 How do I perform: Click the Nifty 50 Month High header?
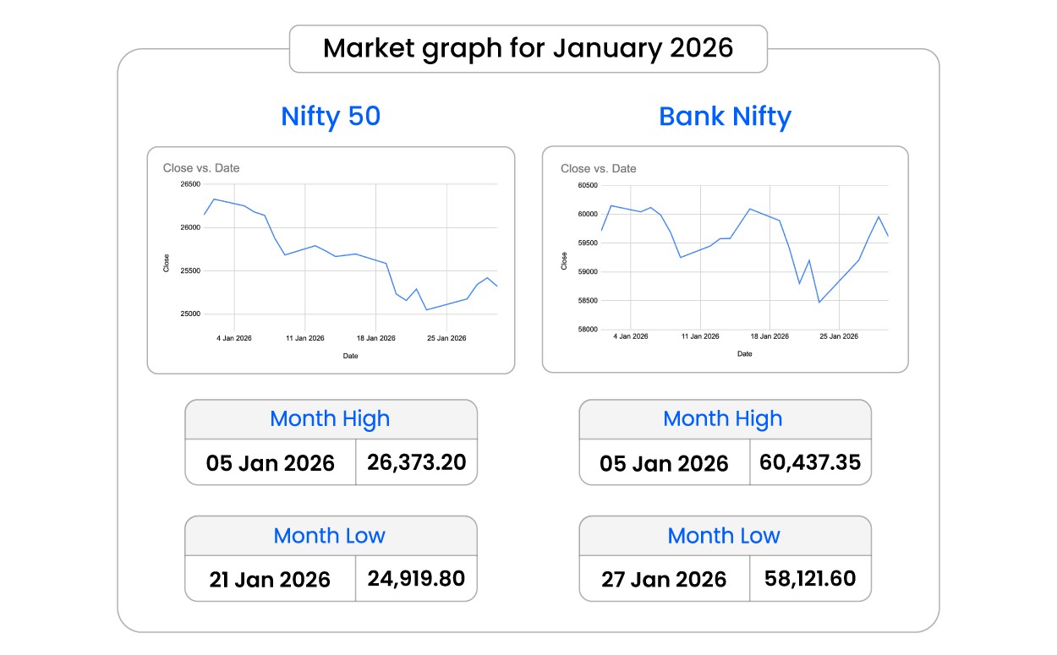pos(330,419)
